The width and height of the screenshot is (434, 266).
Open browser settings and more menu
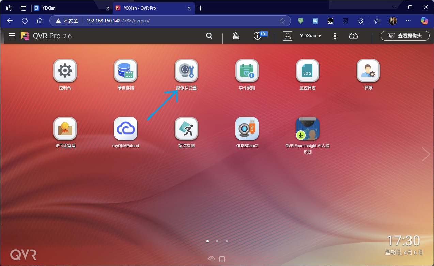click(x=408, y=21)
